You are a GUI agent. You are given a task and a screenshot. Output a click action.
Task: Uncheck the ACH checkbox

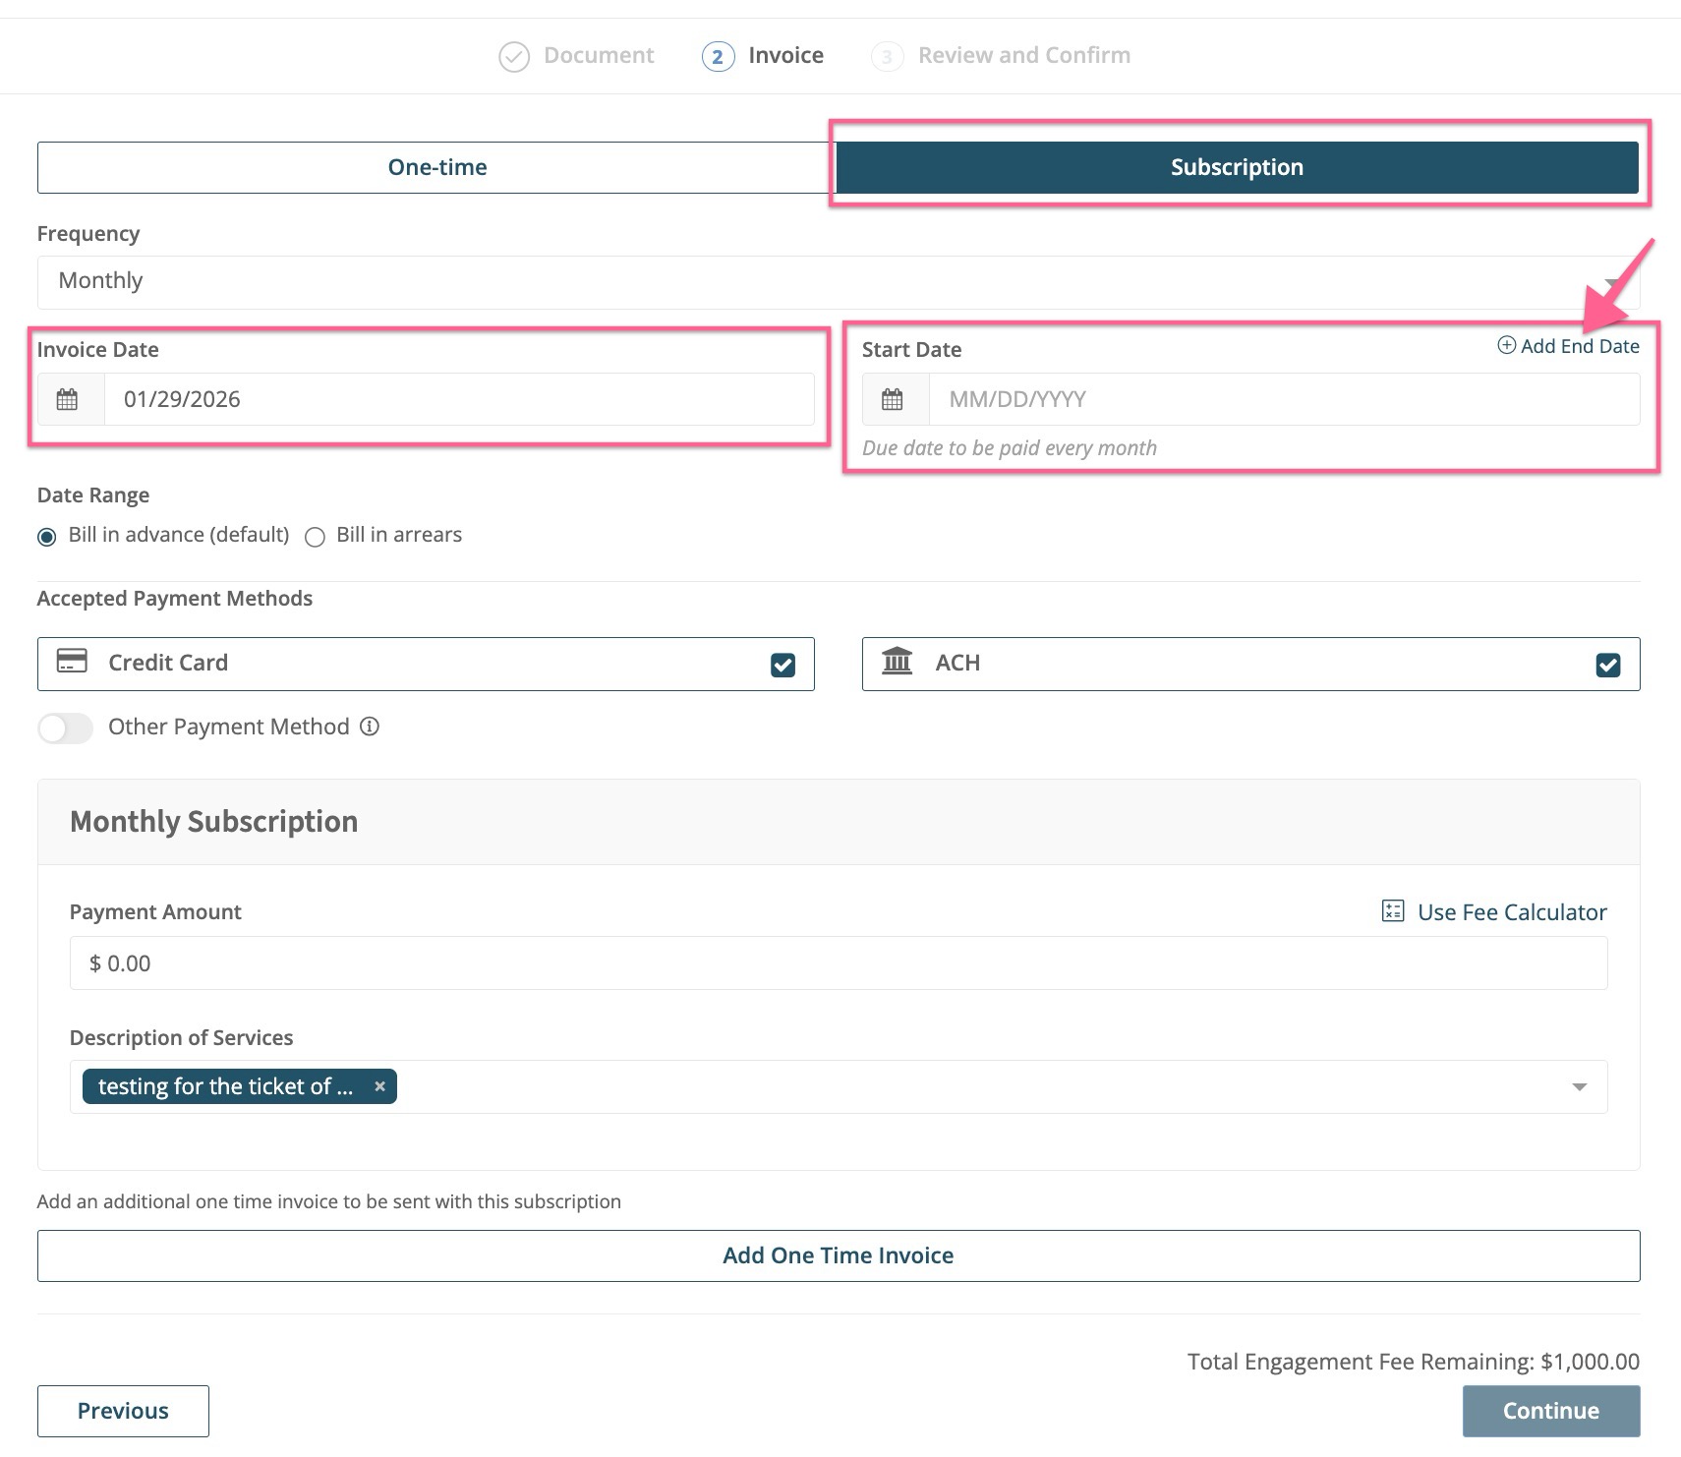click(x=1607, y=665)
